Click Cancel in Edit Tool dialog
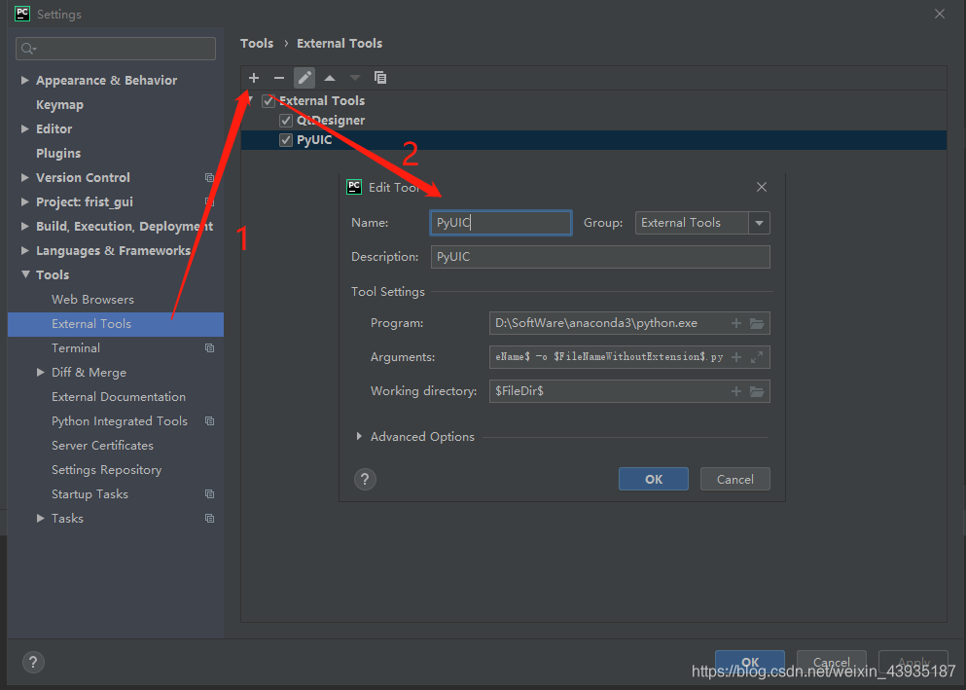The width and height of the screenshot is (966, 690). [x=735, y=480]
